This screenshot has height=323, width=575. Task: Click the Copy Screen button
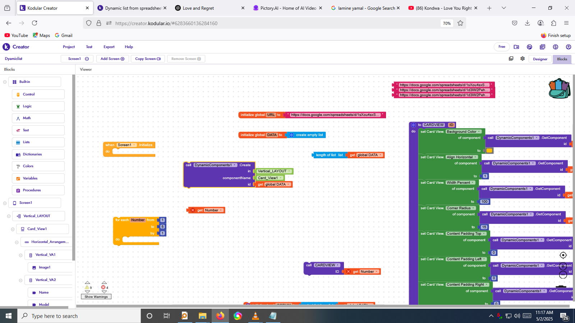pos(148,59)
